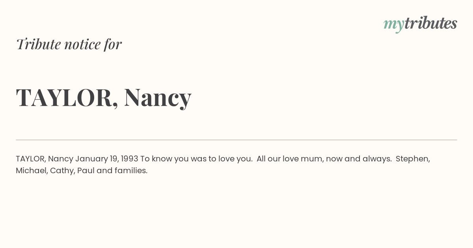This screenshot has height=248, width=473.
Task: Click the mytributes logo
Action: click(x=420, y=24)
